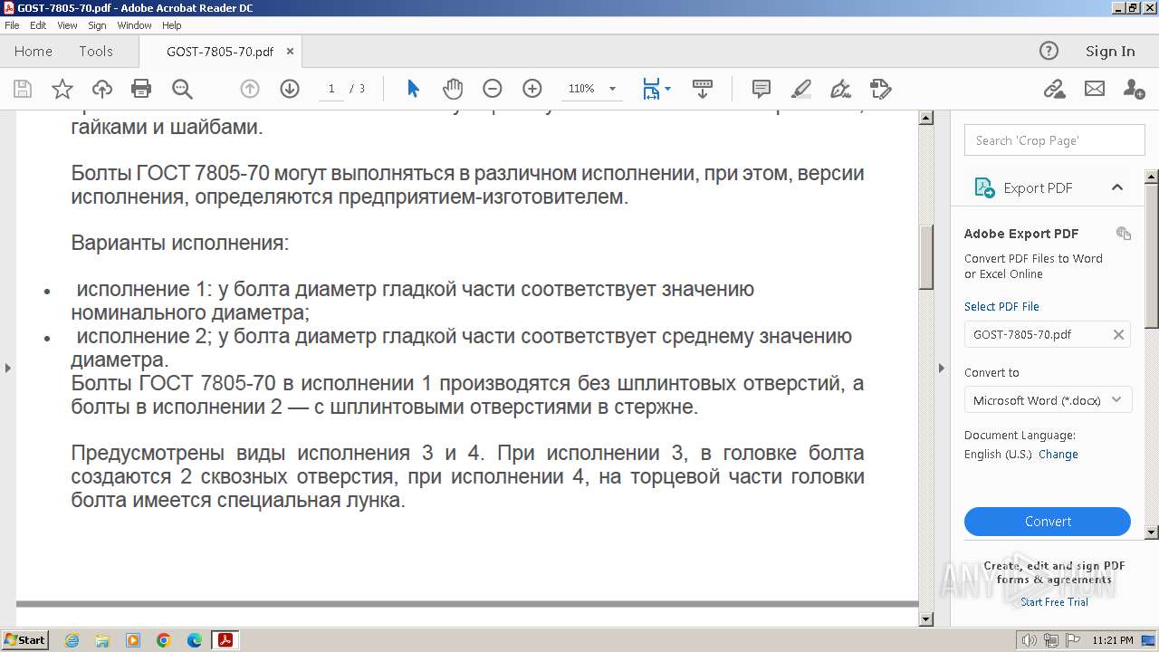Image resolution: width=1159 pixels, height=652 pixels.
Task: Open the Help menu
Action: 172,25
